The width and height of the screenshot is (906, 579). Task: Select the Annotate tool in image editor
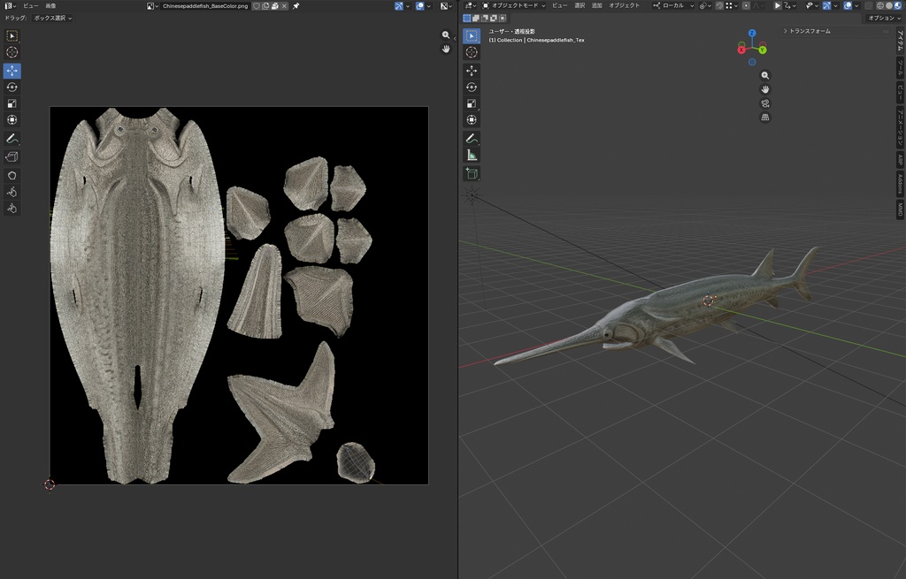tap(12, 139)
